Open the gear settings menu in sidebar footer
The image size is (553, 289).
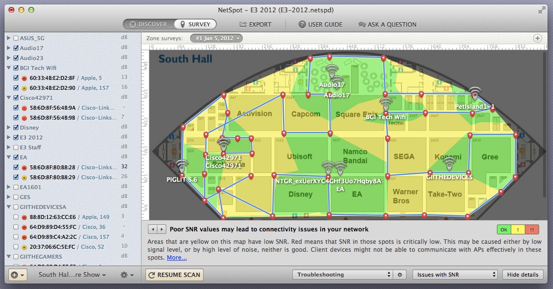point(127,275)
